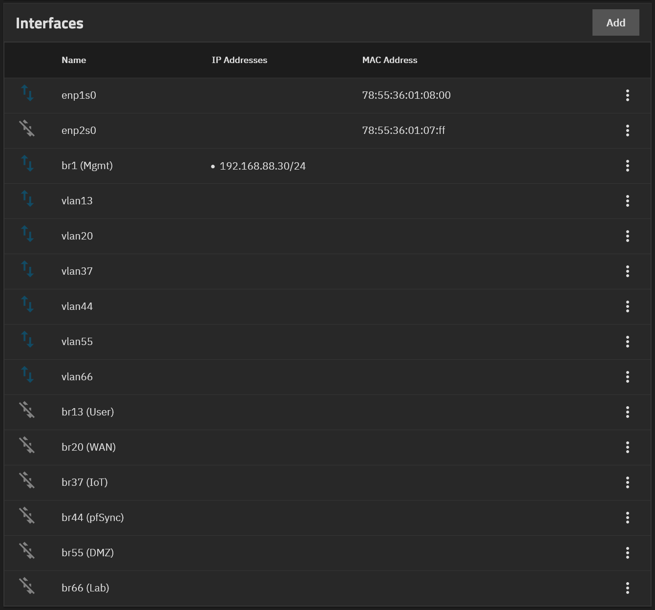The width and height of the screenshot is (655, 610).
Task: Open the kebab menu for br1 (Mgmt)
Action: pyautogui.click(x=627, y=166)
